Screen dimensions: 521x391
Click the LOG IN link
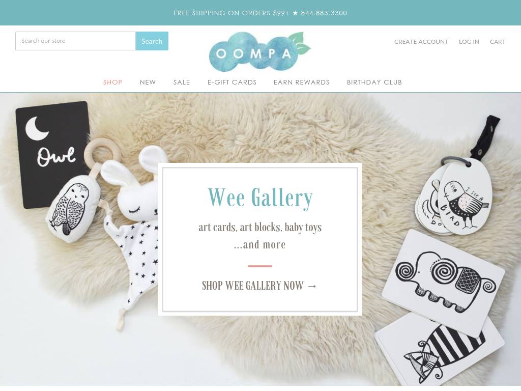click(x=469, y=42)
